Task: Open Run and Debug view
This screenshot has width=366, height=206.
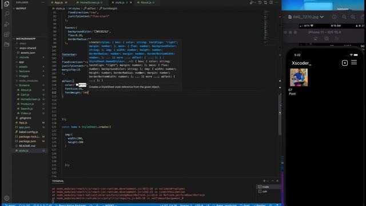Action: point(7,24)
